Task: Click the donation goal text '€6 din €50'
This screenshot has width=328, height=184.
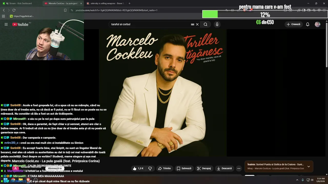Action: (x=265, y=22)
